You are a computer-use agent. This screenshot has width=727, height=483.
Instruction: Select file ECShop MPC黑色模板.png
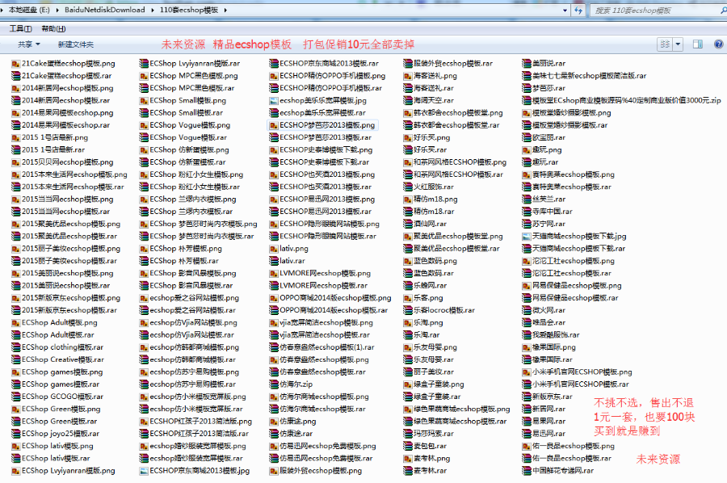[x=189, y=76]
